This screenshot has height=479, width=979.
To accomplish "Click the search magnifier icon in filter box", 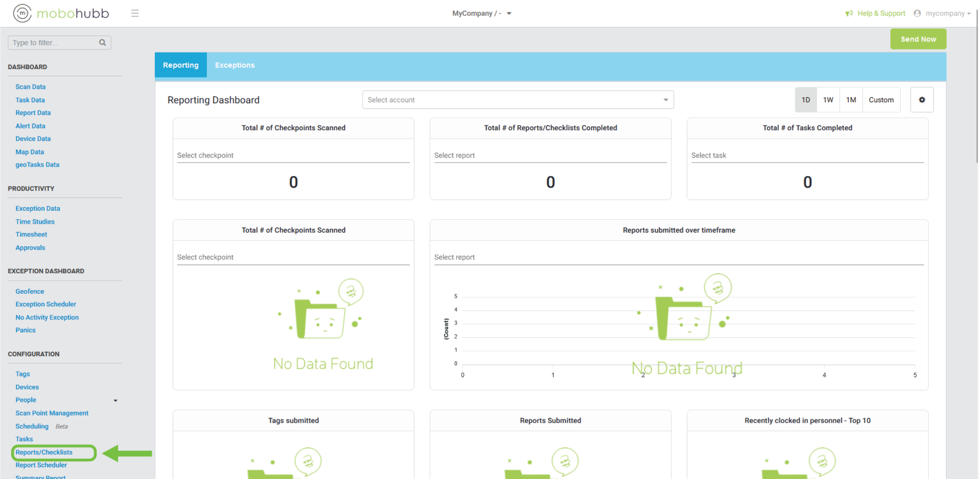I will (x=102, y=43).
